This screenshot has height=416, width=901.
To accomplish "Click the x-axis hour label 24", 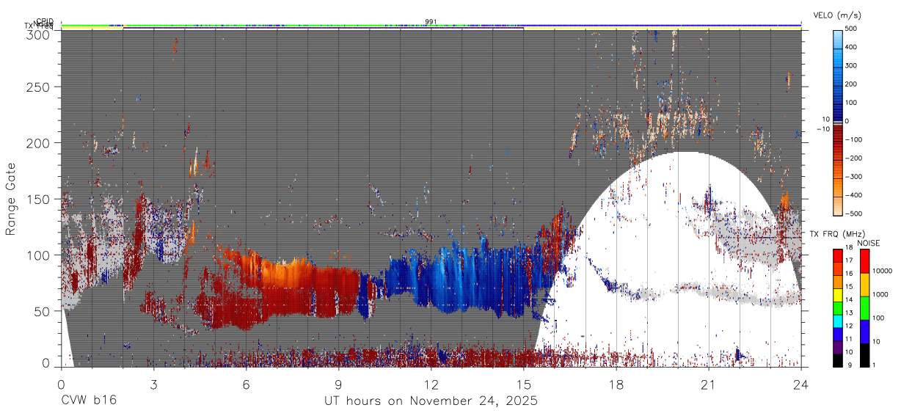I will [801, 384].
